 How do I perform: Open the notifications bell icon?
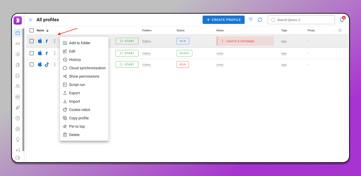click(342, 19)
